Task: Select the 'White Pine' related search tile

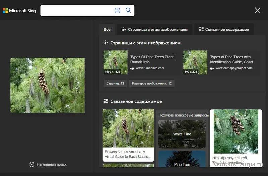Action: click(182, 134)
